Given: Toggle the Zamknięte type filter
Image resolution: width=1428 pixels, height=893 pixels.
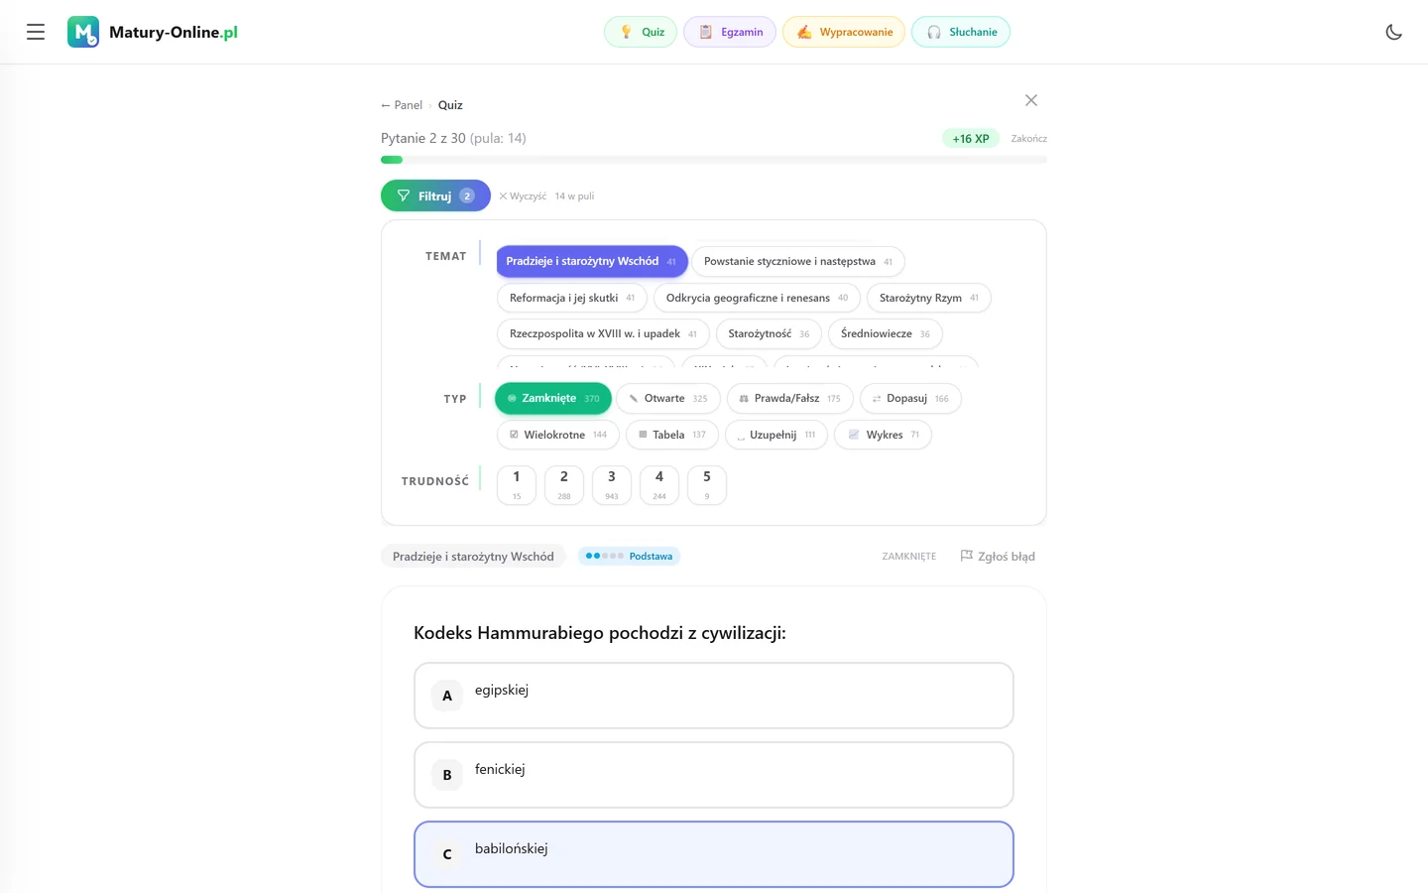Looking at the screenshot, I should point(553,399).
